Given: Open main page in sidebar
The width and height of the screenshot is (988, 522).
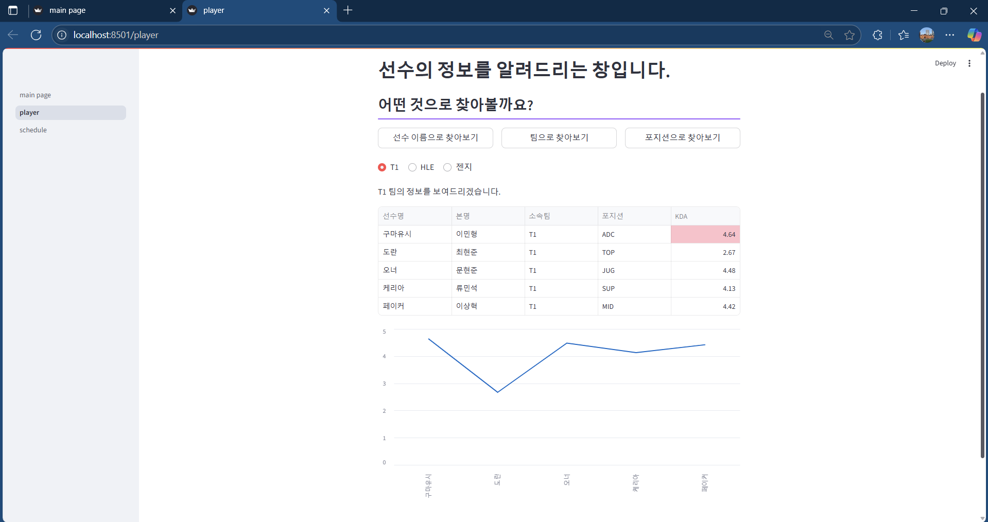Looking at the screenshot, I should (x=71, y=95).
